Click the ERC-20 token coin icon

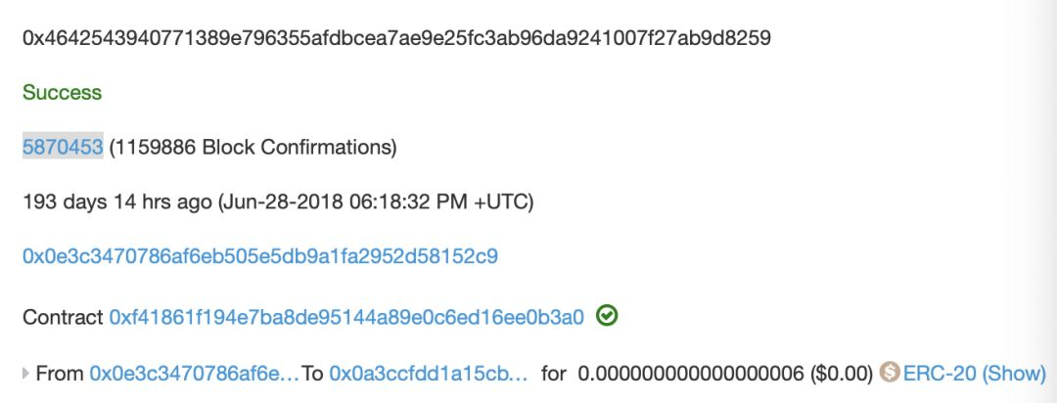pos(890,372)
